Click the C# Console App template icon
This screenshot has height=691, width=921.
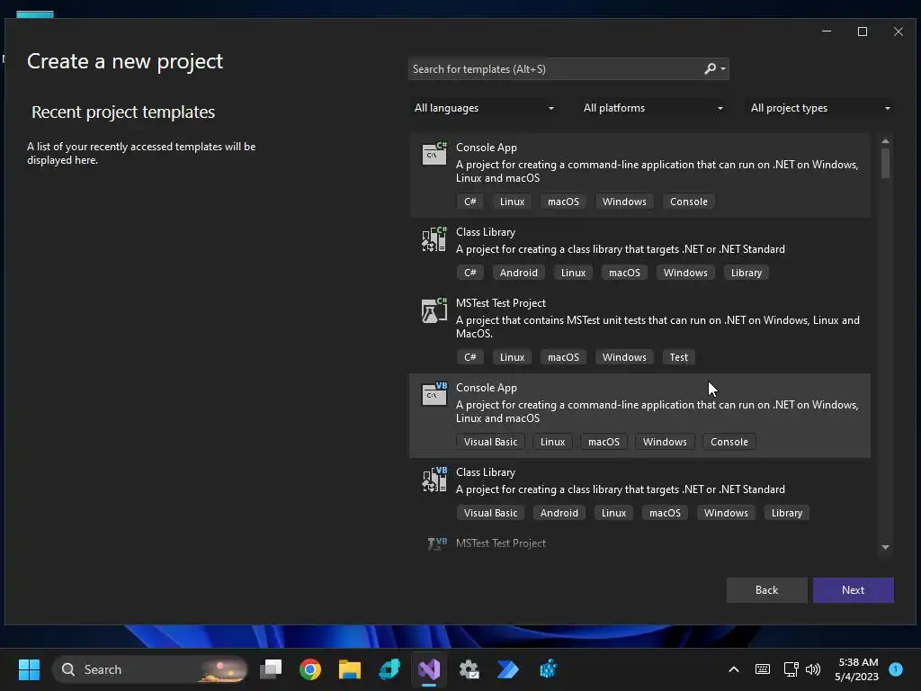pyautogui.click(x=434, y=154)
